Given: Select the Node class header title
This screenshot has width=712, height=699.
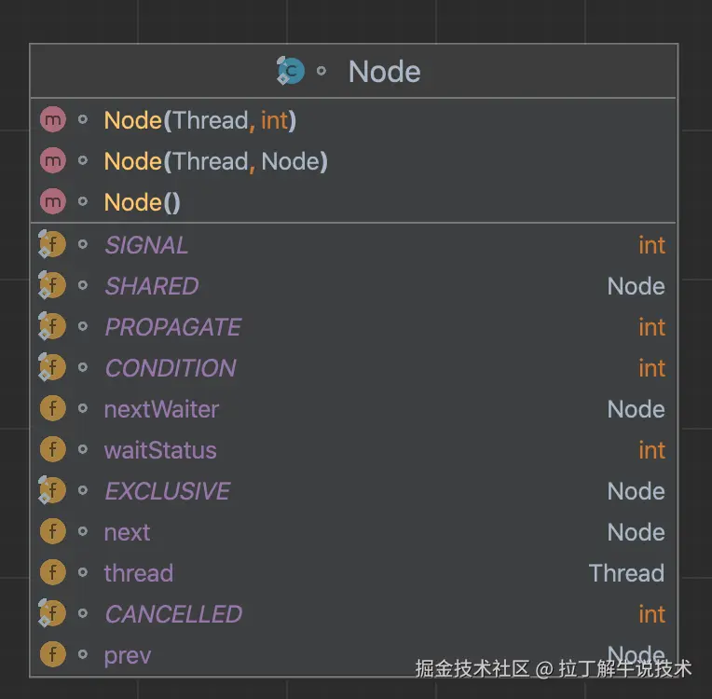Looking at the screenshot, I should click(384, 72).
